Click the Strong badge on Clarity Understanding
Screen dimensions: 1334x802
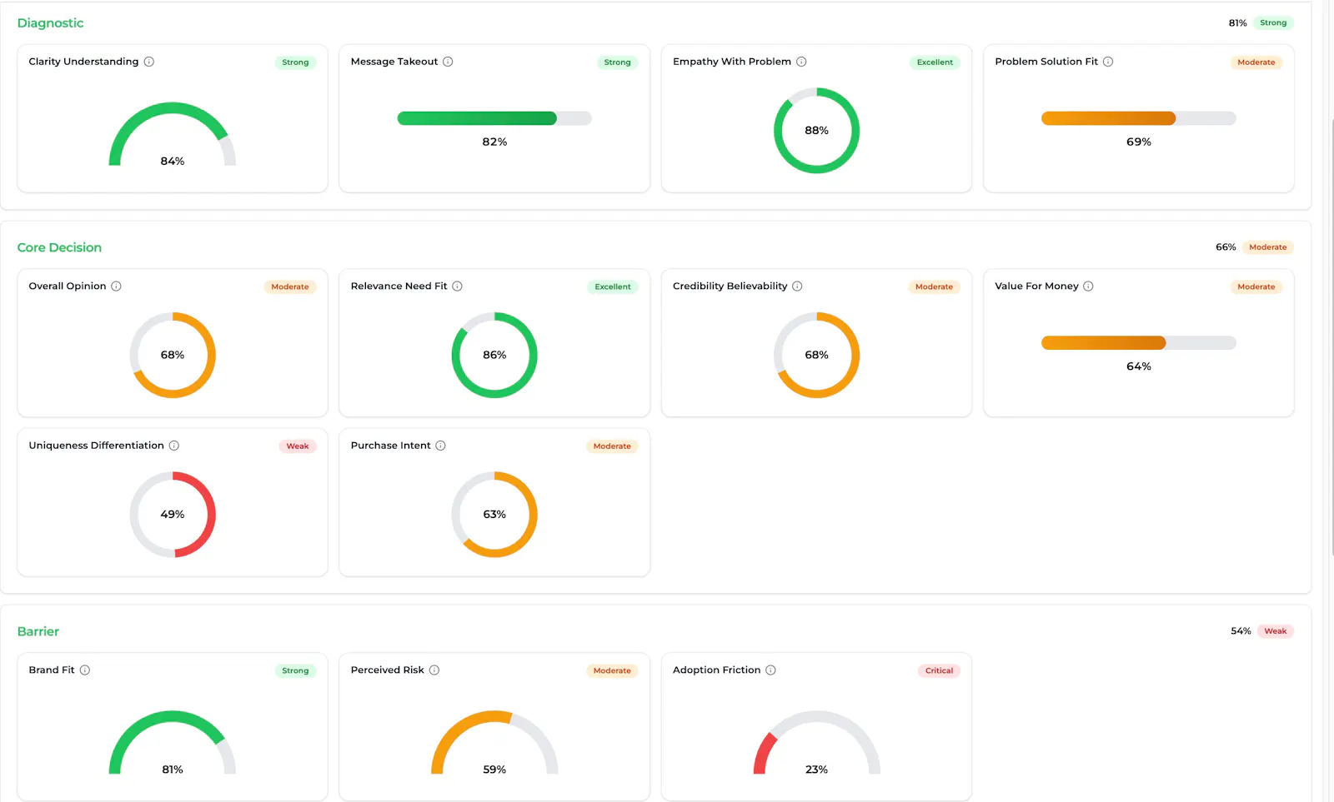tap(295, 62)
